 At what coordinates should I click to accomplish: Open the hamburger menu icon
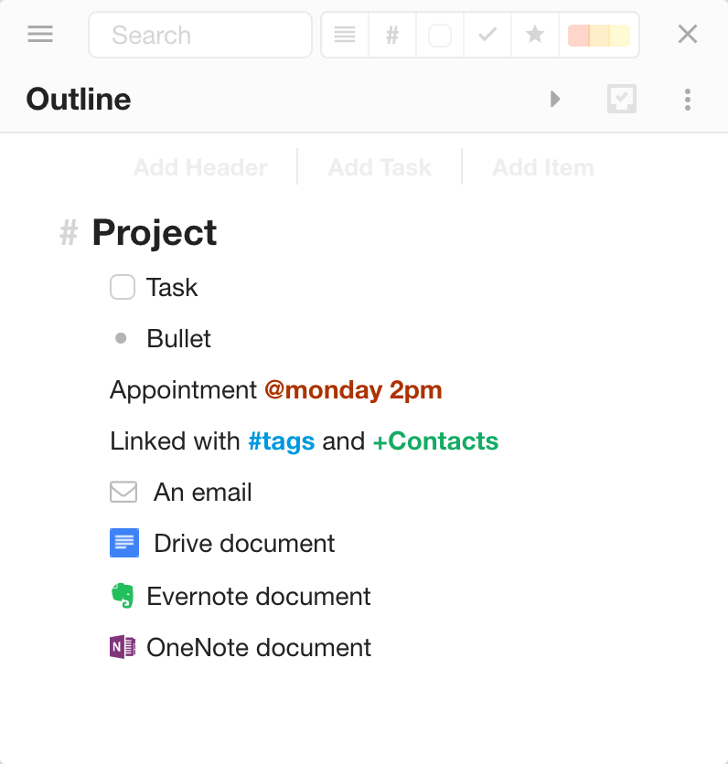(x=40, y=34)
